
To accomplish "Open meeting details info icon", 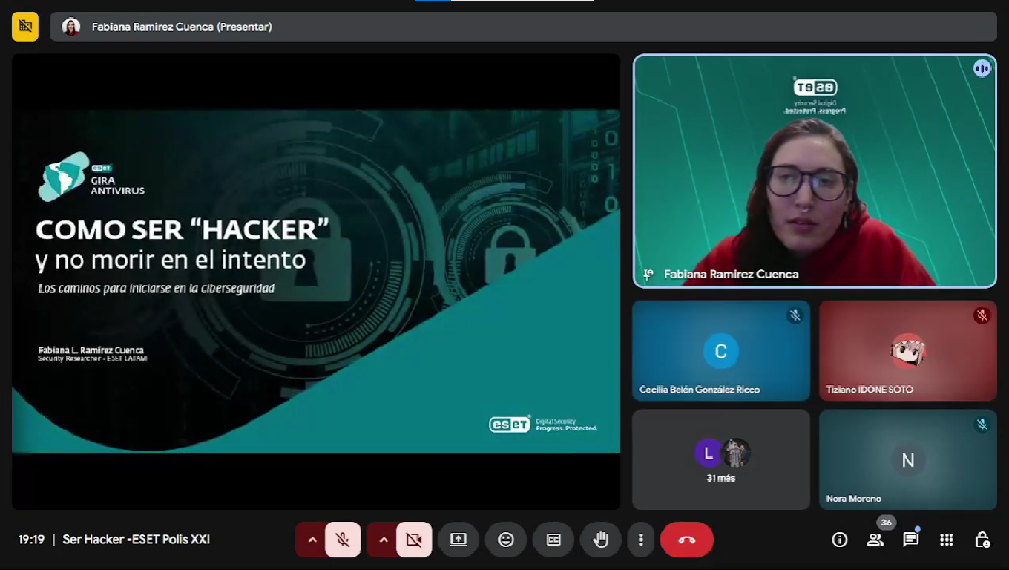I will pyautogui.click(x=840, y=540).
